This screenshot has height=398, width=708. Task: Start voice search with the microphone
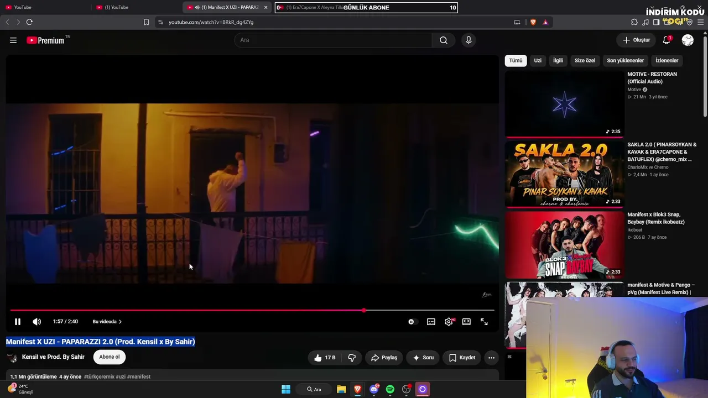point(468,40)
